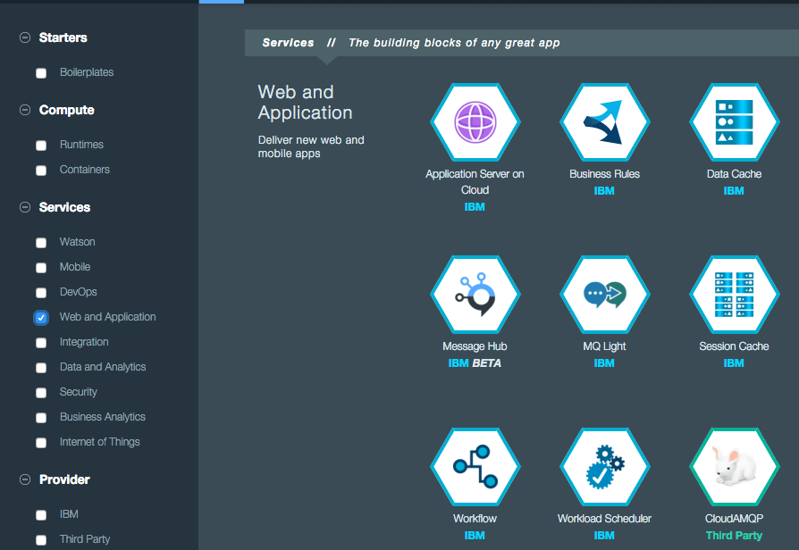The height and width of the screenshot is (550, 799).
Task: Check the DevOps filter checkbox
Action: tap(41, 292)
